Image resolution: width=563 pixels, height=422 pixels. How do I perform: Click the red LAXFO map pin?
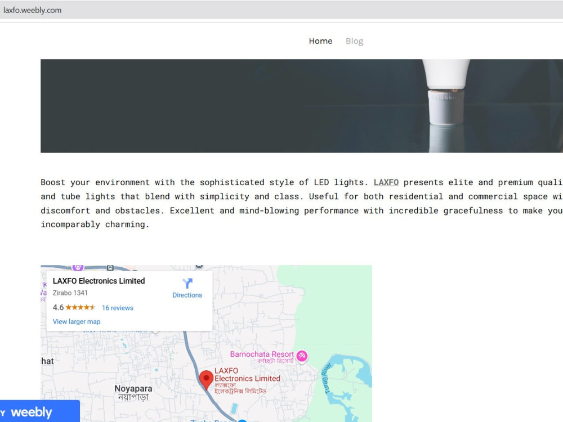point(206,380)
